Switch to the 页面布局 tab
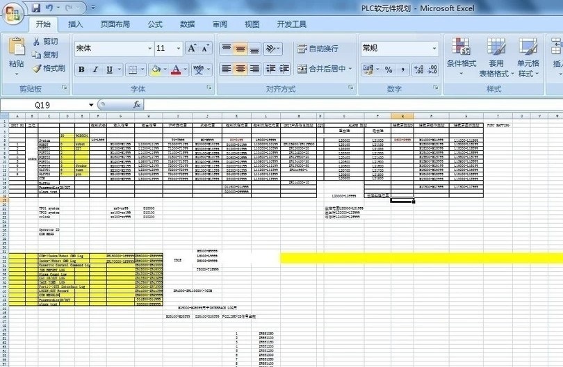The width and height of the screenshot is (563, 367). tap(115, 24)
